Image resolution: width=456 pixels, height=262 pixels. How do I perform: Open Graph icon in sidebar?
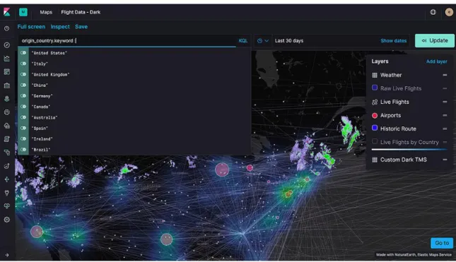(6, 179)
